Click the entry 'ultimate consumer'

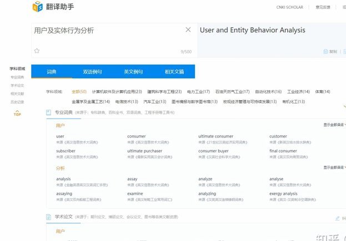click(215, 136)
